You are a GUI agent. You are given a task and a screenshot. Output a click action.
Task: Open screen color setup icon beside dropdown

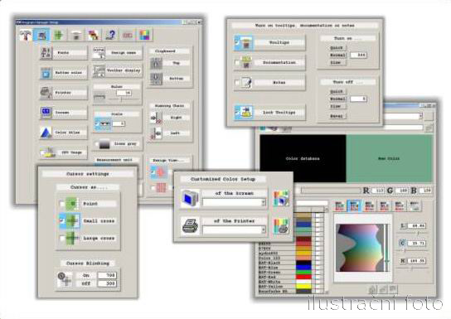[x=281, y=198]
